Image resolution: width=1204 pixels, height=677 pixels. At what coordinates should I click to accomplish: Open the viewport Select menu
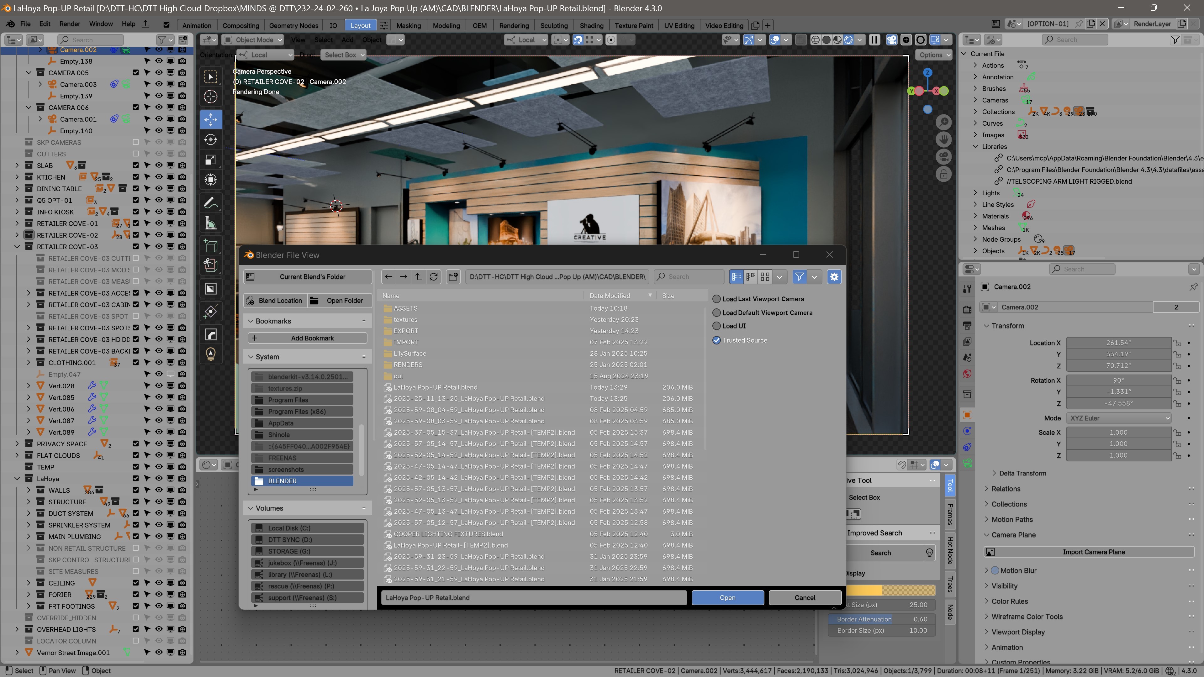tap(324, 40)
